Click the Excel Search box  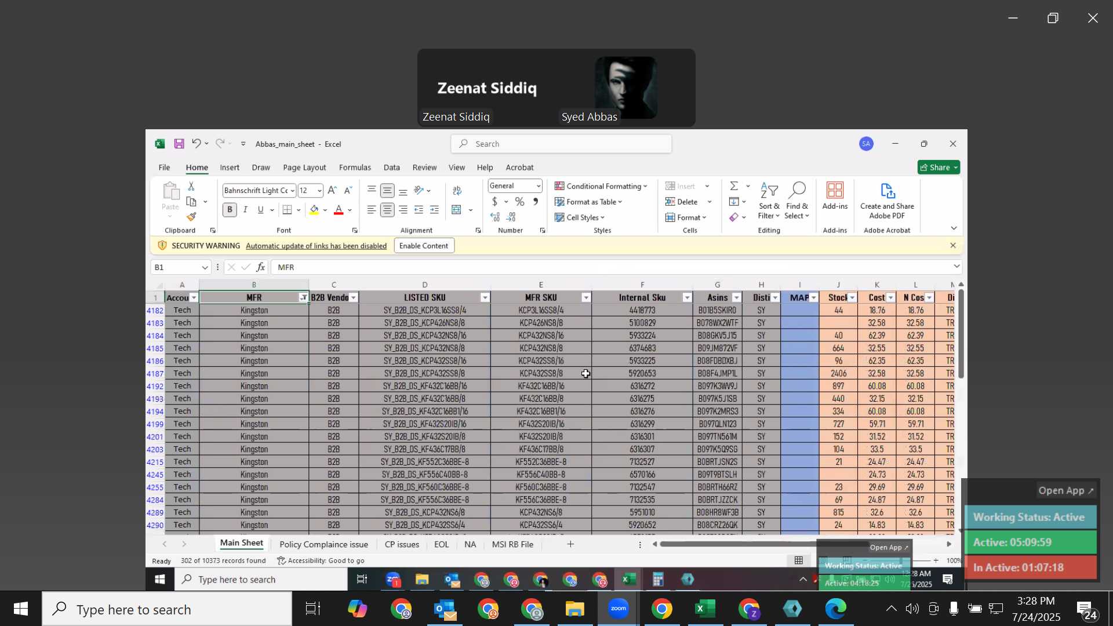(561, 144)
